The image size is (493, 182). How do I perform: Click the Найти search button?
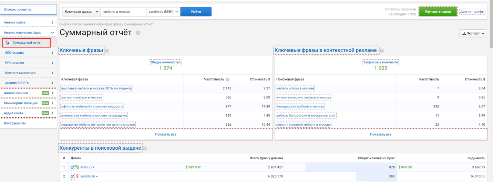(x=196, y=11)
